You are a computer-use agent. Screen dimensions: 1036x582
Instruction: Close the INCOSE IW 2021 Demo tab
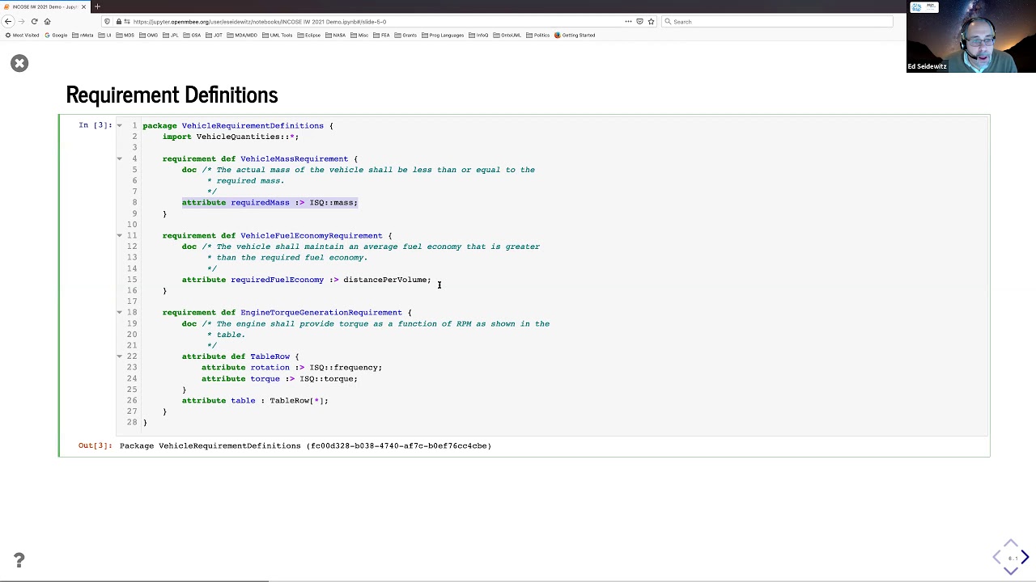click(x=83, y=6)
